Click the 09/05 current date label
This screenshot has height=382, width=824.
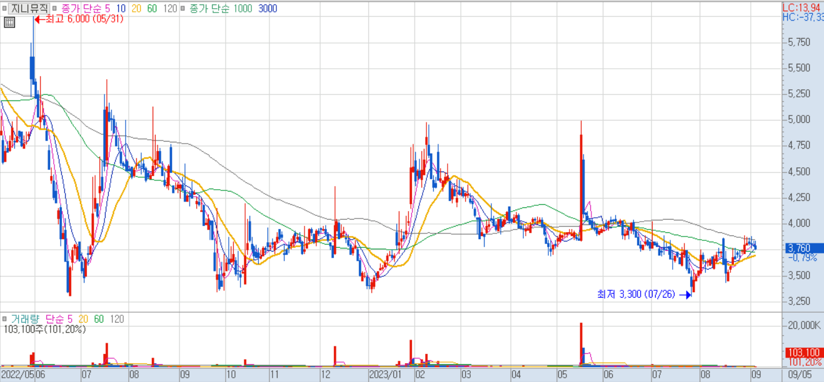click(x=800, y=375)
